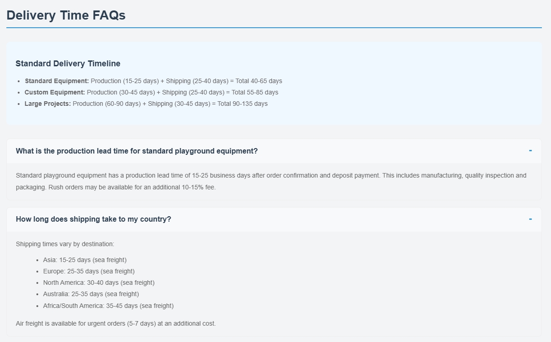Click minus icon beside production lead time
Image resolution: width=551 pixels, height=342 pixels.
coord(530,151)
